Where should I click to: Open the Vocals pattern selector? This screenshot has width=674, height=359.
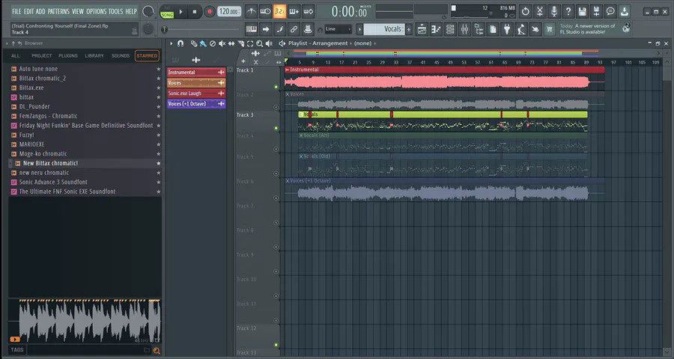pyautogui.click(x=384, y=29)
